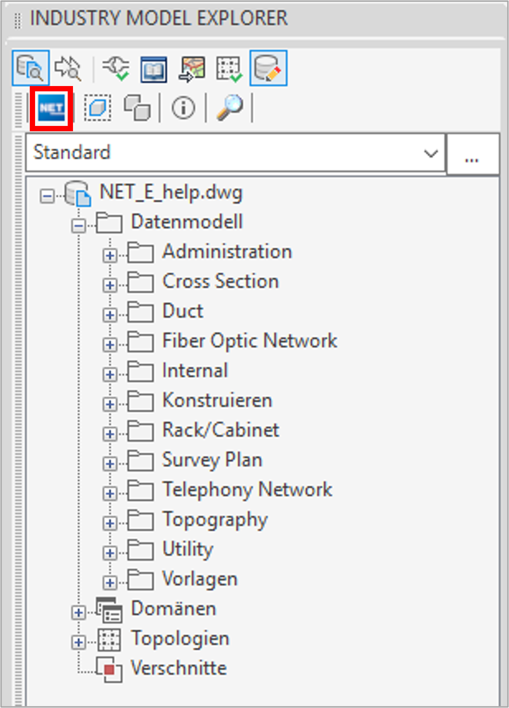Click the magnifying glass zoom icon
The width and height of the screenshot is (509, 708).
[x=230, y=107]
